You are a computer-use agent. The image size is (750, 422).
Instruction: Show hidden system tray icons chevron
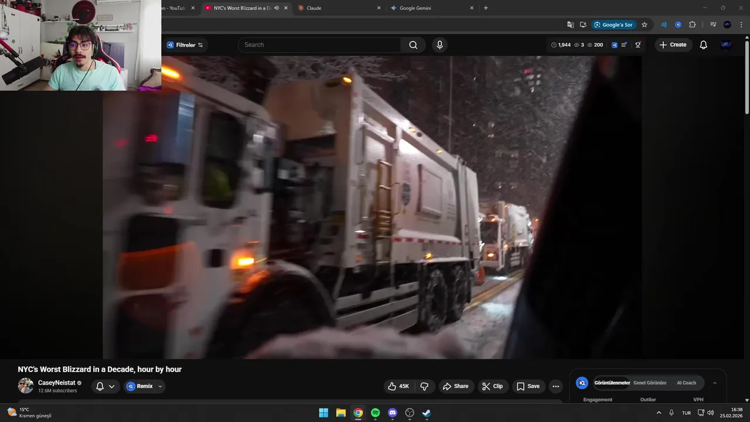tap(659, 413)
